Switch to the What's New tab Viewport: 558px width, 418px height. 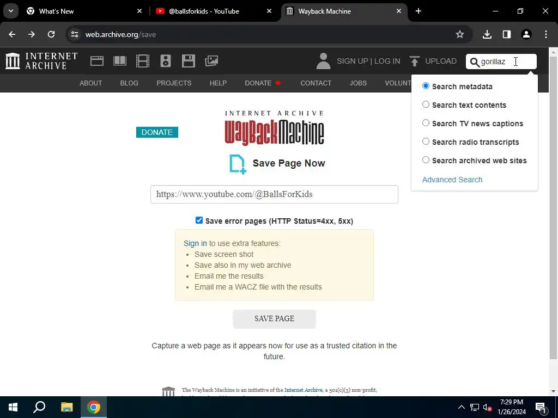click(83, 11)
